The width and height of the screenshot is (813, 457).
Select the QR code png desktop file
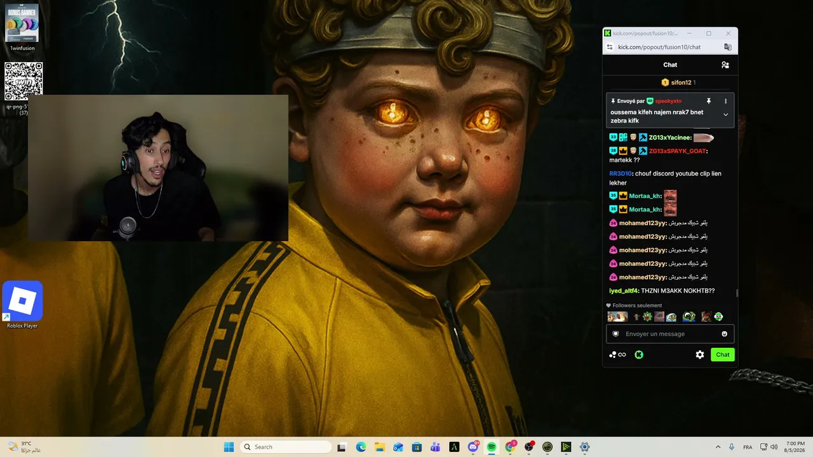tap(24, 89)
